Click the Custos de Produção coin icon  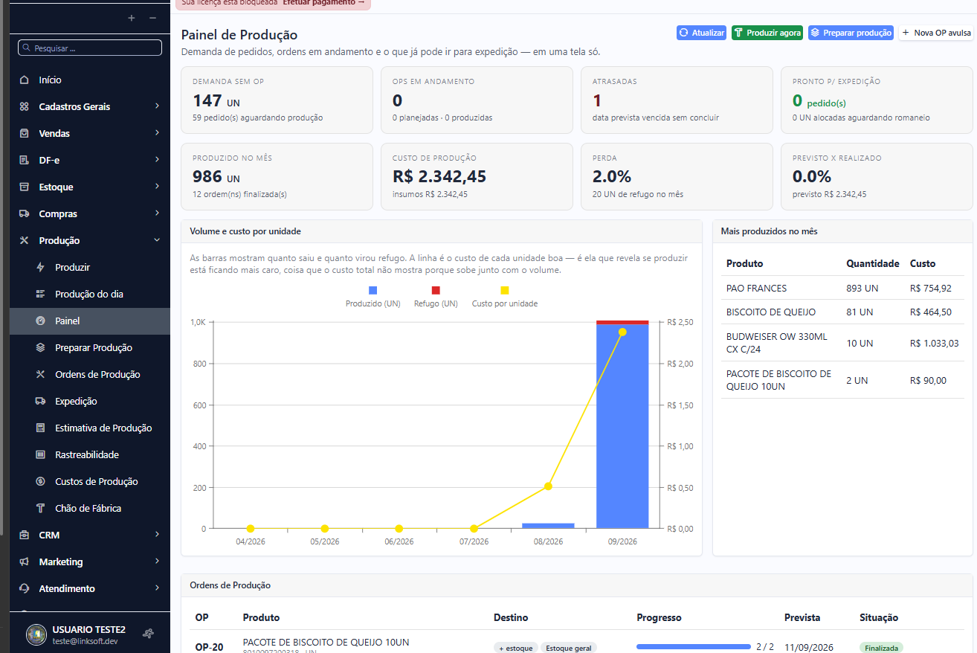(x=40, y=481)
